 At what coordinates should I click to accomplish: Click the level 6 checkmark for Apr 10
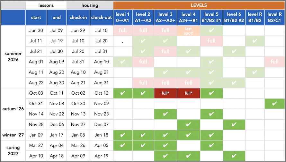[234, 156]
